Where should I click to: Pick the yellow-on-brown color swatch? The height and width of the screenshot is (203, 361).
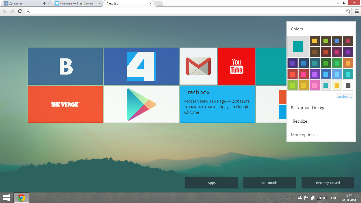coord(315,41)
